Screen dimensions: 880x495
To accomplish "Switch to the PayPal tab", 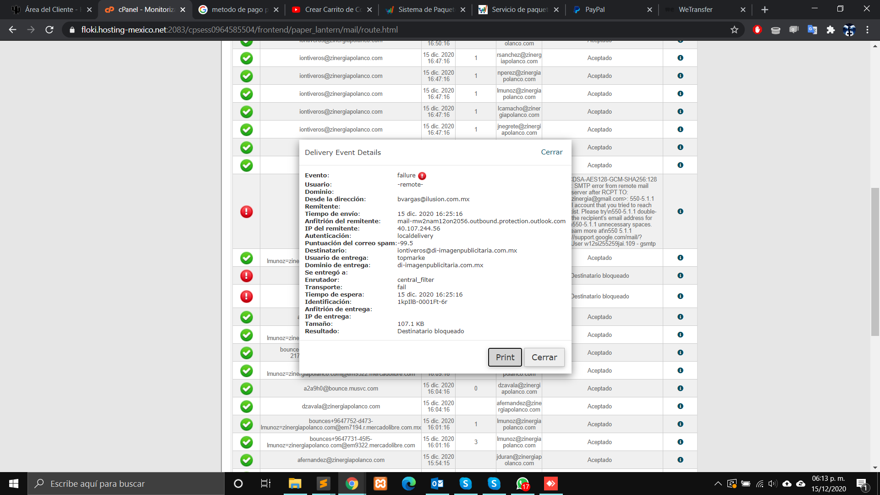I will coord(595,10).
